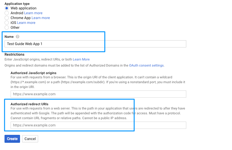Click the Authorized redirect URIs input
Viewport: 232px width, 150px height.
(x=98, y=125)
